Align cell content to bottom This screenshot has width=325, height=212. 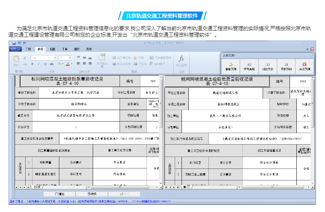coord(90,58)
